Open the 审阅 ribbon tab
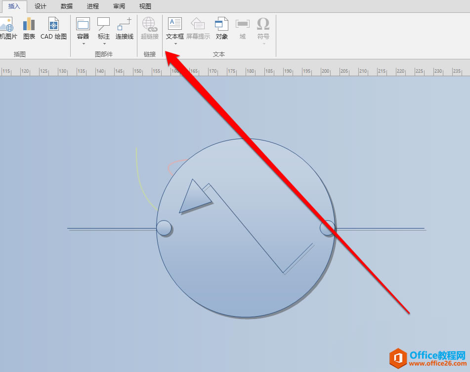 [119, 6]
